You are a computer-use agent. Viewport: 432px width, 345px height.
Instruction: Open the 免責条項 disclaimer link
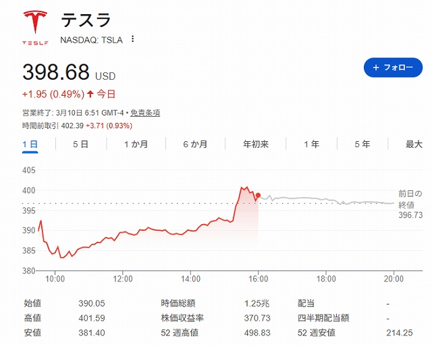(x=144, y=113)
